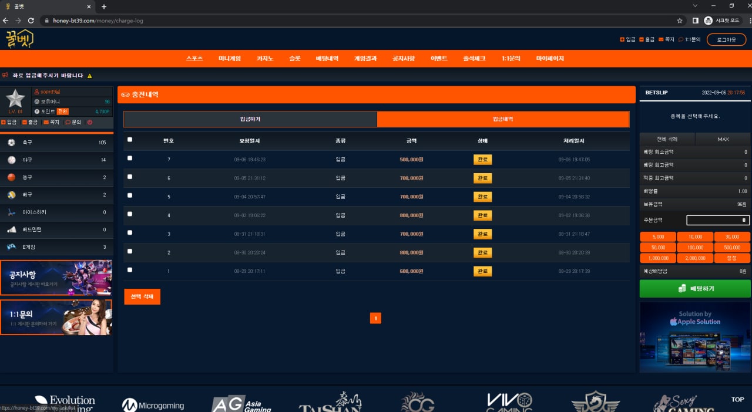This screenshot has width=752, height=412.
Task: Check the checkbox for row number 7
Action: (x=130, y=158)
